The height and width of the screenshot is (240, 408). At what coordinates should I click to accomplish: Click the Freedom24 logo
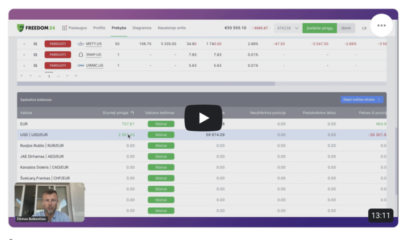36,28
